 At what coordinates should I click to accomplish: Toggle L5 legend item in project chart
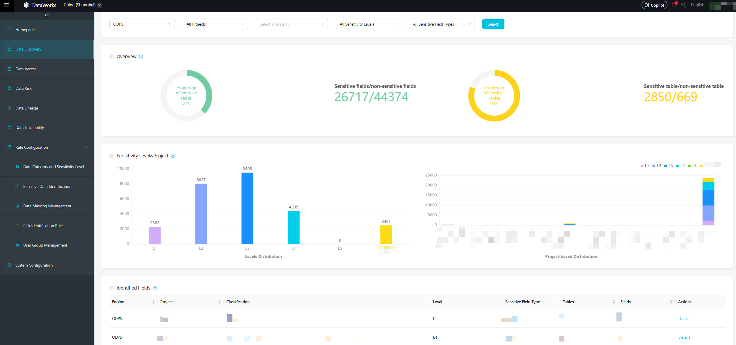click(x=692, y=166)
